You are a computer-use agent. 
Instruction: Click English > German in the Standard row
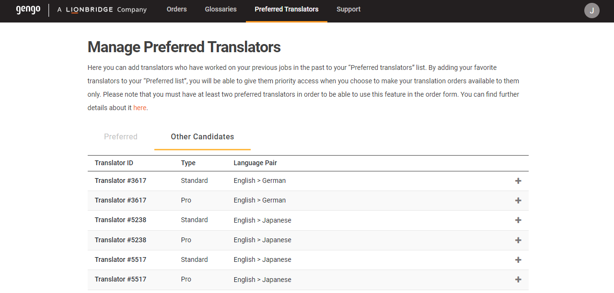click(x=260, y=180)
